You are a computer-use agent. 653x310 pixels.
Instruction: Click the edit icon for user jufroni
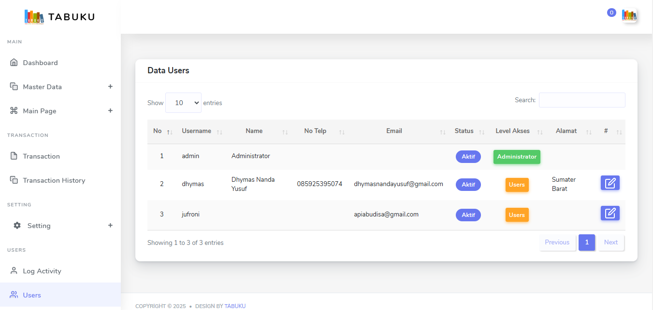(x=610, y=213)
